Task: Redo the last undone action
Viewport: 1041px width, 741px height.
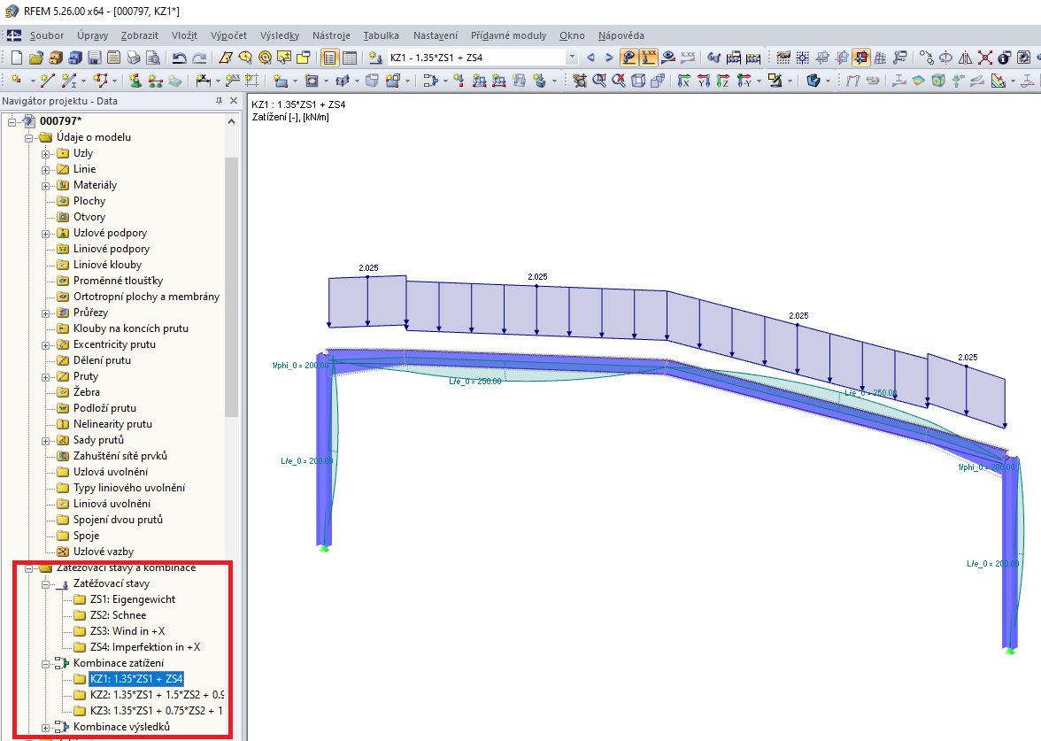Action: click(198, 58)
